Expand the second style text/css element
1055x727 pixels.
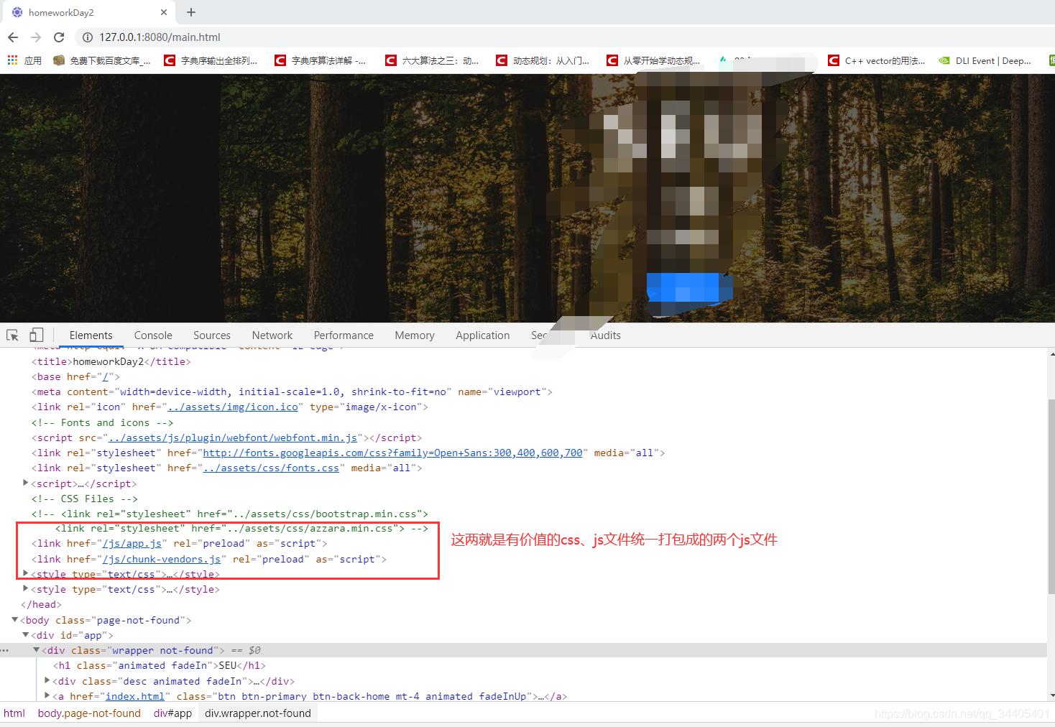coord(26,589)
